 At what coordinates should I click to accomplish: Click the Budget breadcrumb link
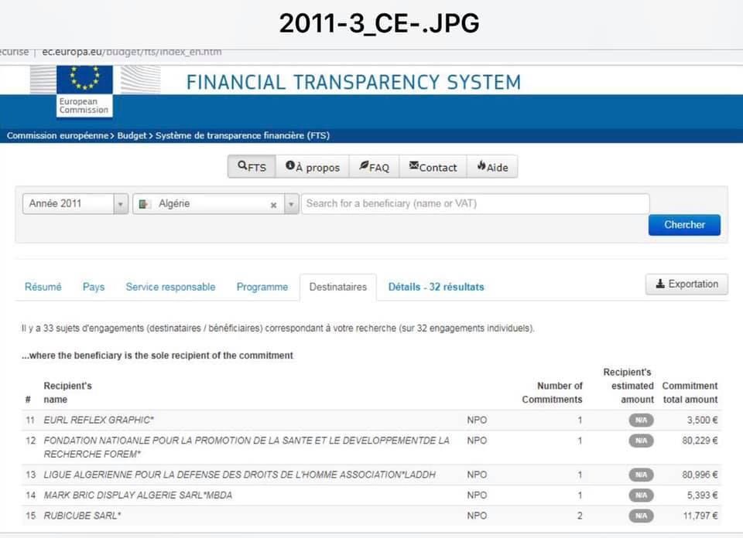point(132,136)
